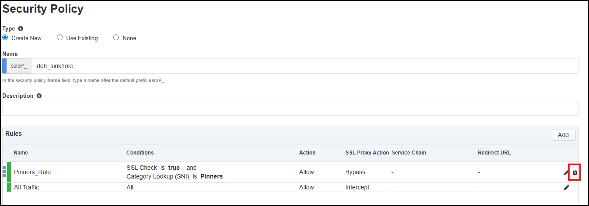
Task: Select the Use Existing radio option
Action: 60,38
